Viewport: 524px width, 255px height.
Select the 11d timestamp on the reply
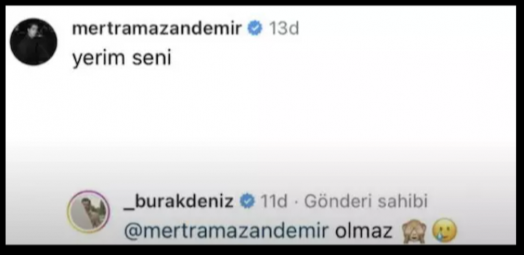(274, 202)
